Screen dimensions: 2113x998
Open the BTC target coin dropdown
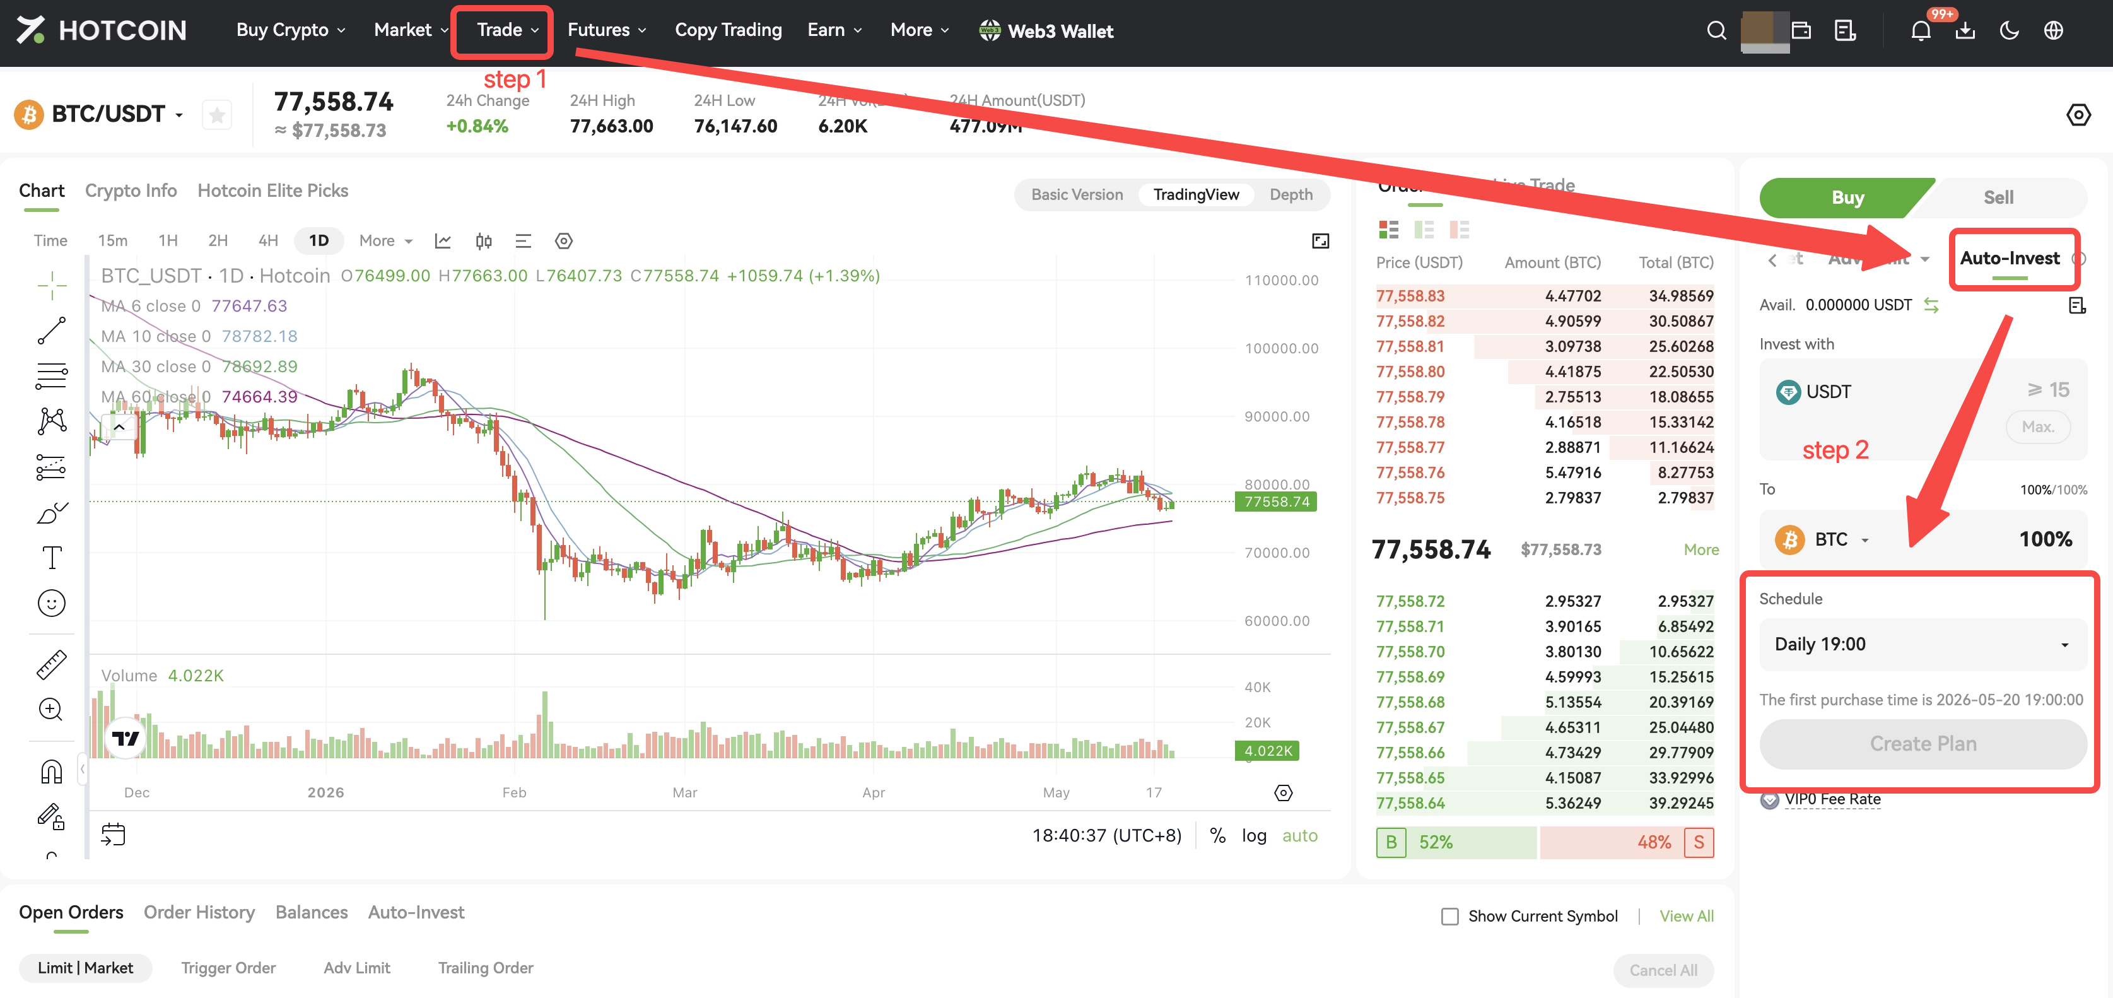[1823, 539]
